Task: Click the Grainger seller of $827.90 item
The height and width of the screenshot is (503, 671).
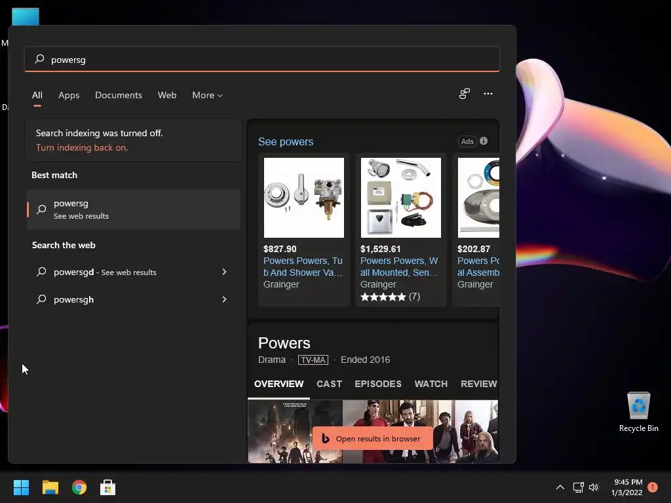Action: (x=281, y=284)
